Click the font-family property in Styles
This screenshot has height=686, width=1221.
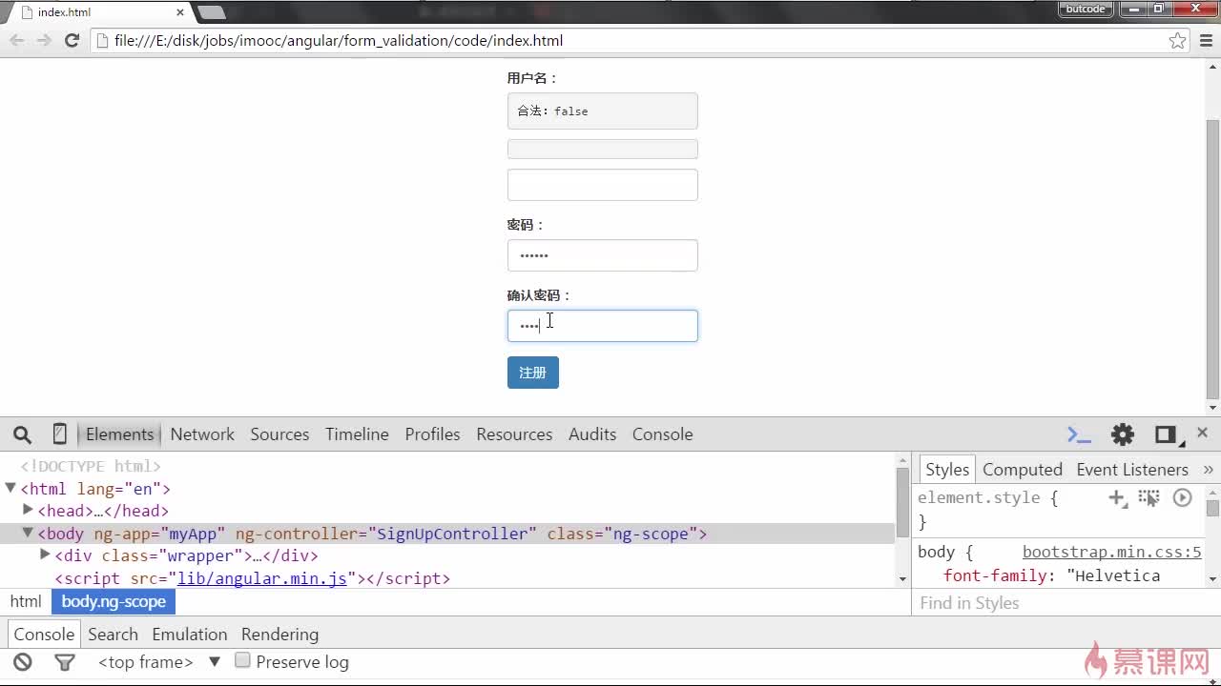995,575
